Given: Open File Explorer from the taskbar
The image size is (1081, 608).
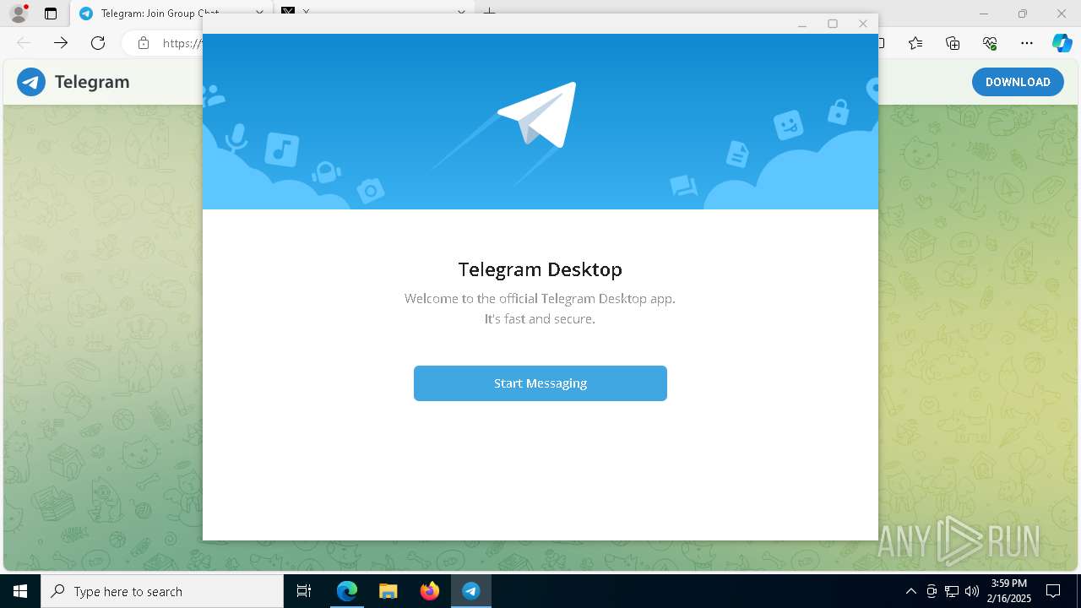Looking at the screenshot, I should pos(388,591).
